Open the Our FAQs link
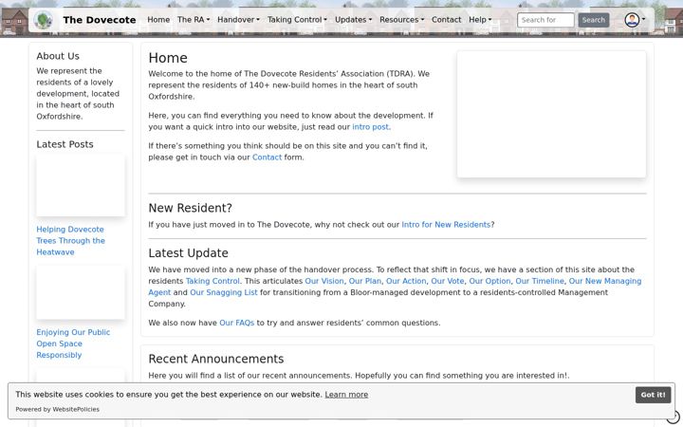Viewport: 683px width, 427px height. 236,323
